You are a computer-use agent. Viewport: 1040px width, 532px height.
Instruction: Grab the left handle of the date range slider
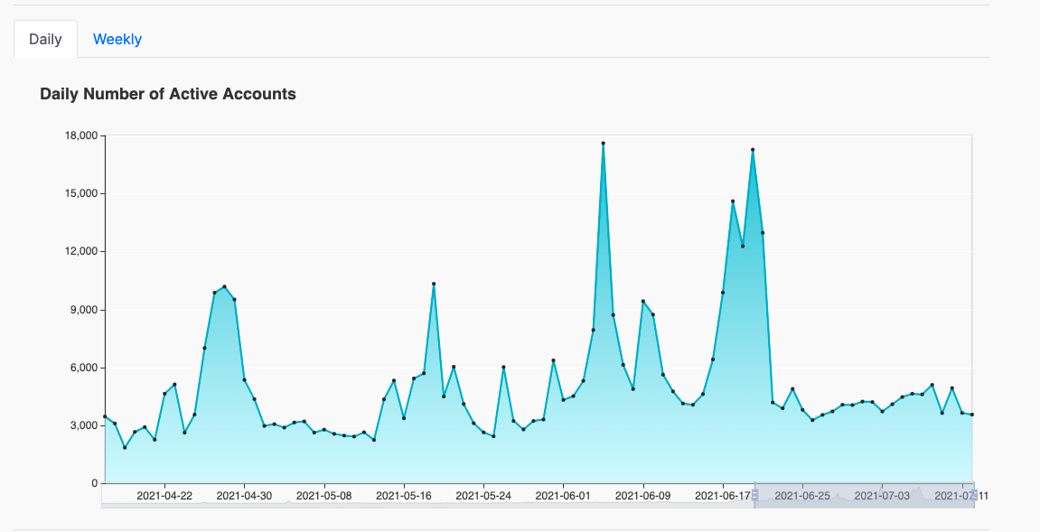coord(754,496)
